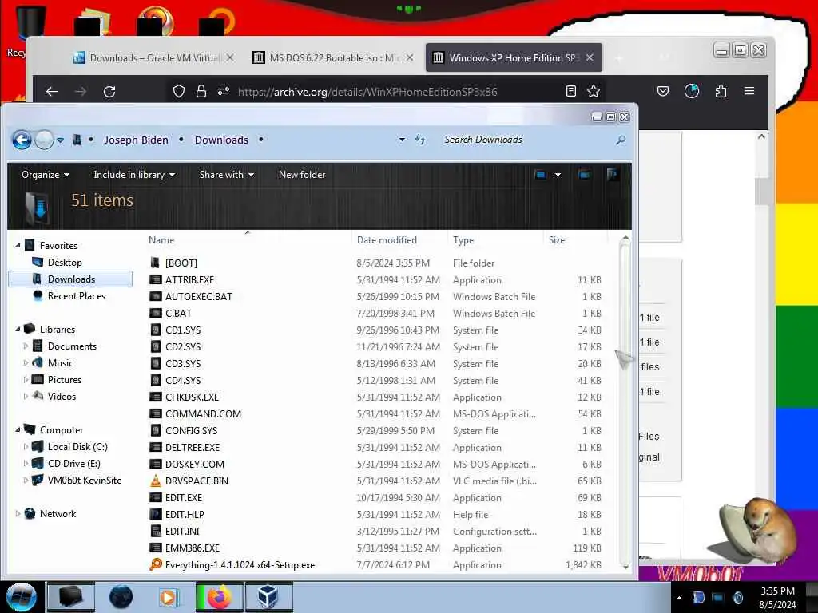Click the file list scroll down arrow

tap(625, 567)
